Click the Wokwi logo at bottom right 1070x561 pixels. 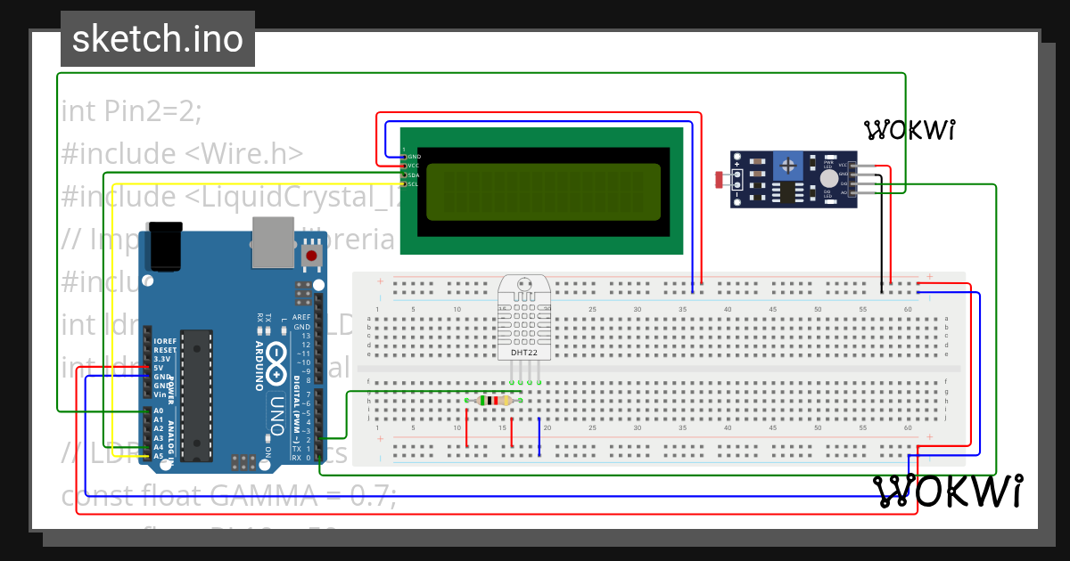[948, 491]
